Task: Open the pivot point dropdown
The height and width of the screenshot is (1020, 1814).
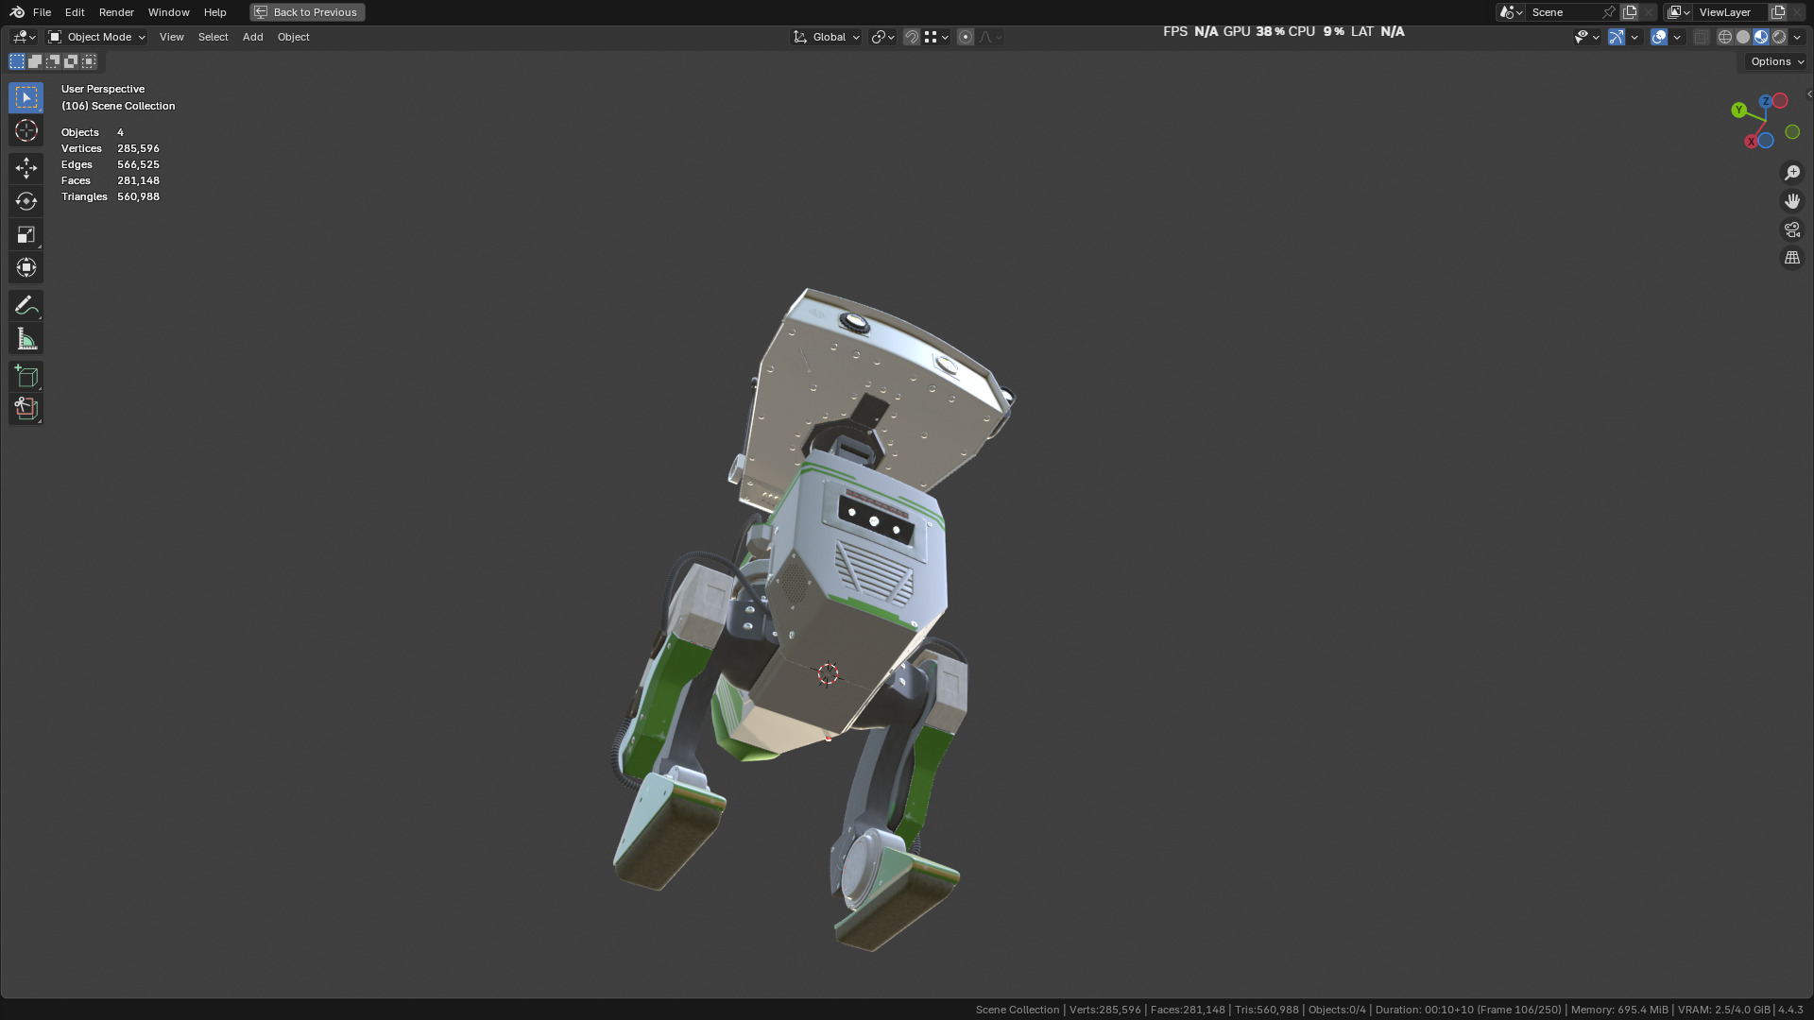Action: [x=882, y=37]
